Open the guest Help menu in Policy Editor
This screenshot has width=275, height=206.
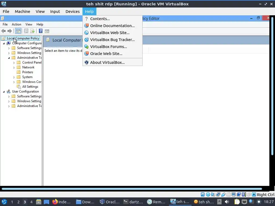tap(40, 24)
